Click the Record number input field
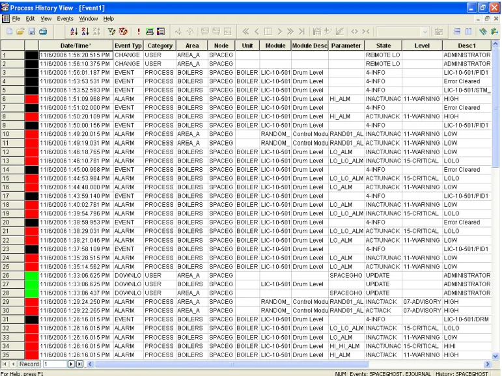Screen dimensions: 502x376 55,364
